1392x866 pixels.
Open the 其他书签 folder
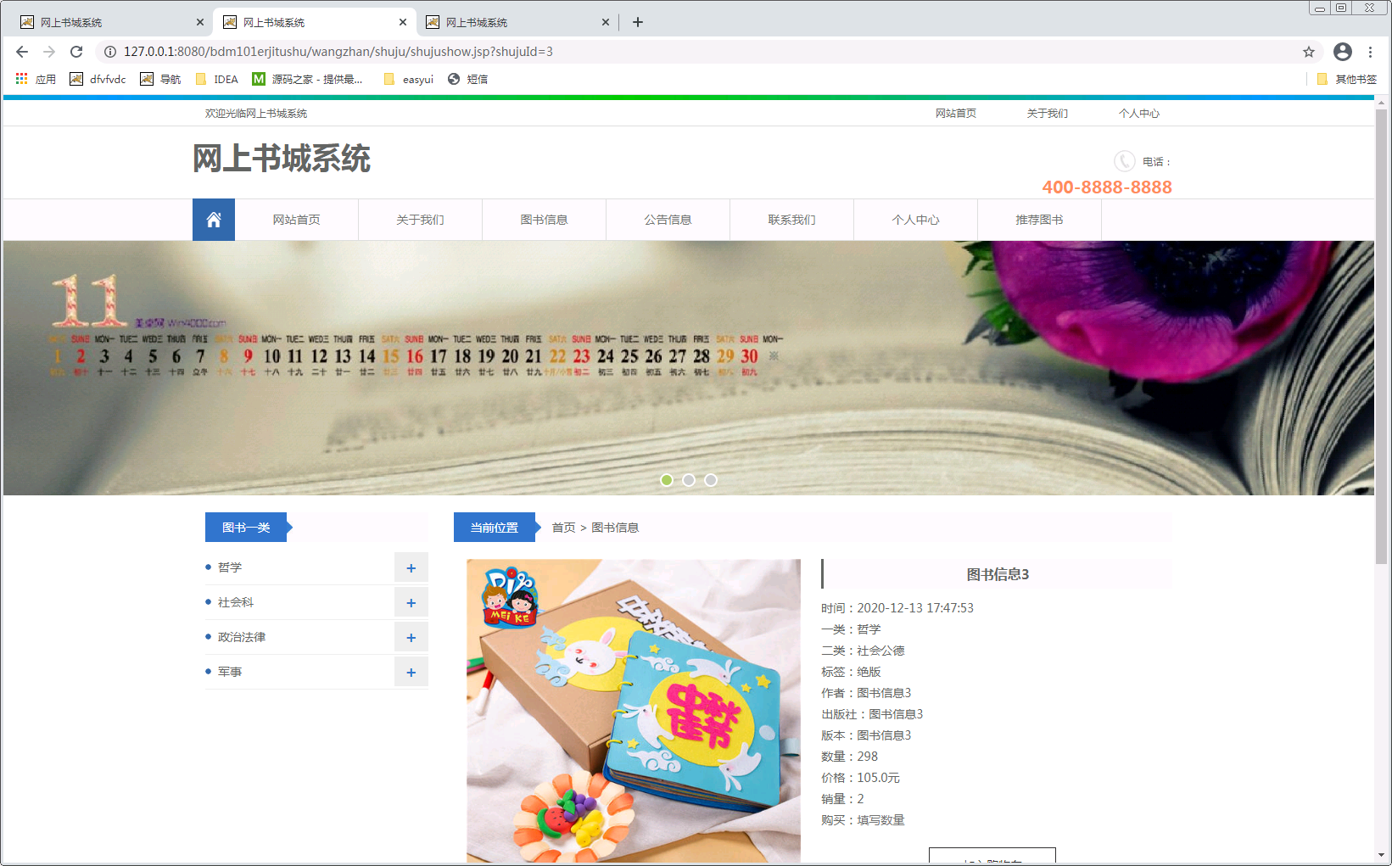[1347, 79]
